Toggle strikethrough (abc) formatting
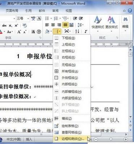134x144 pixels. [4, 26]
